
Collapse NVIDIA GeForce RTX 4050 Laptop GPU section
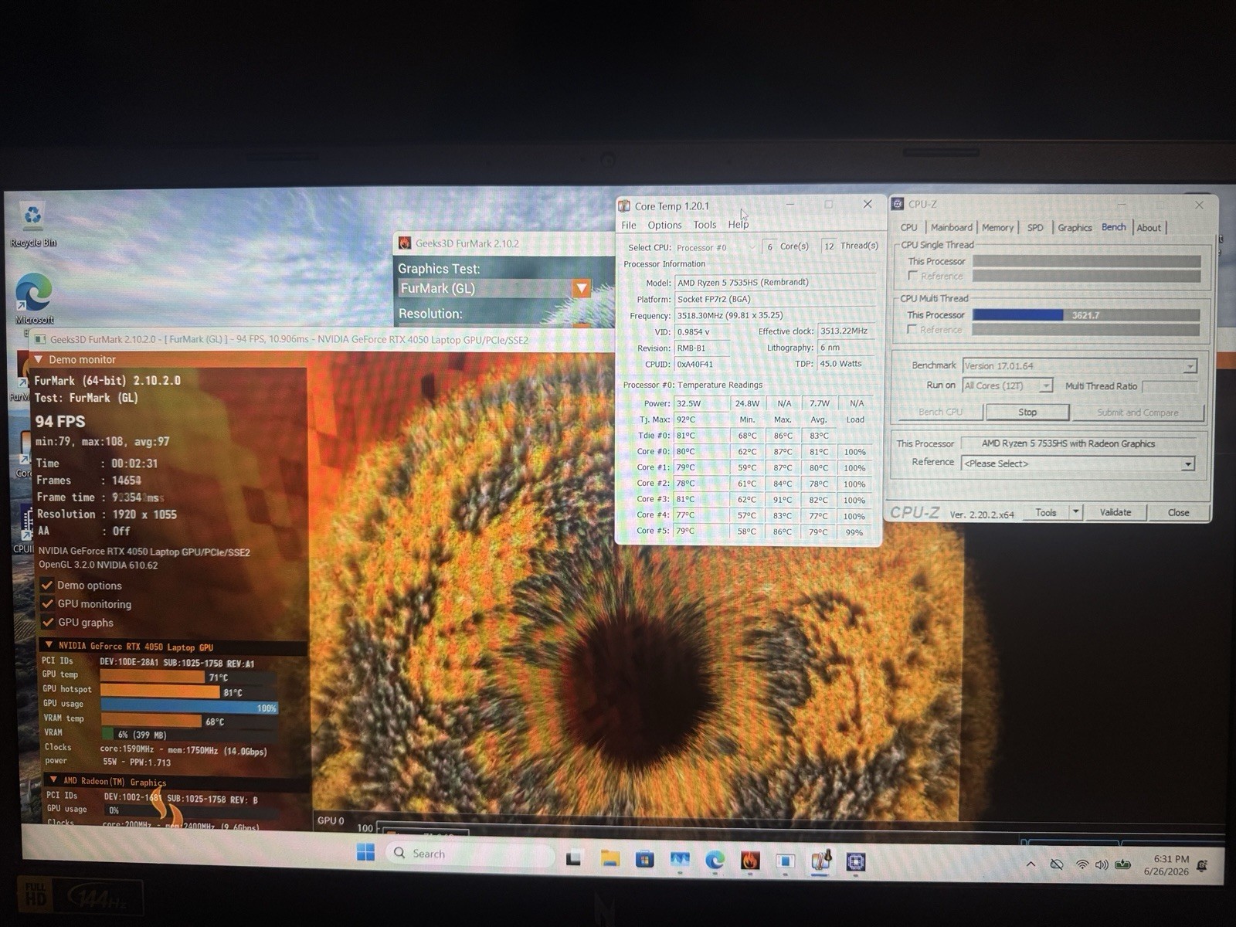coord(49,645)
